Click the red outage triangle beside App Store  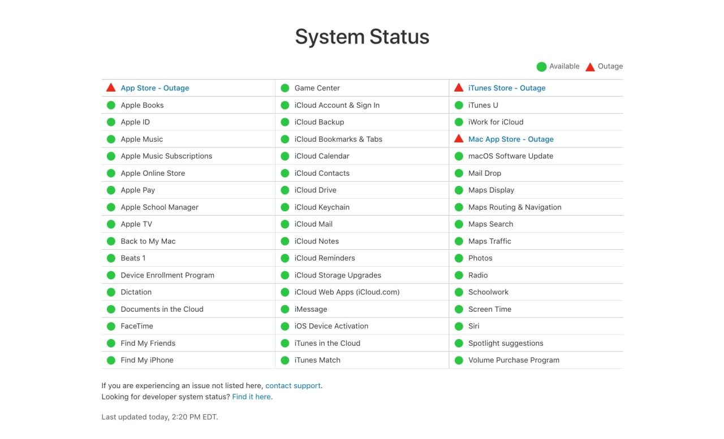coord(111,88)
